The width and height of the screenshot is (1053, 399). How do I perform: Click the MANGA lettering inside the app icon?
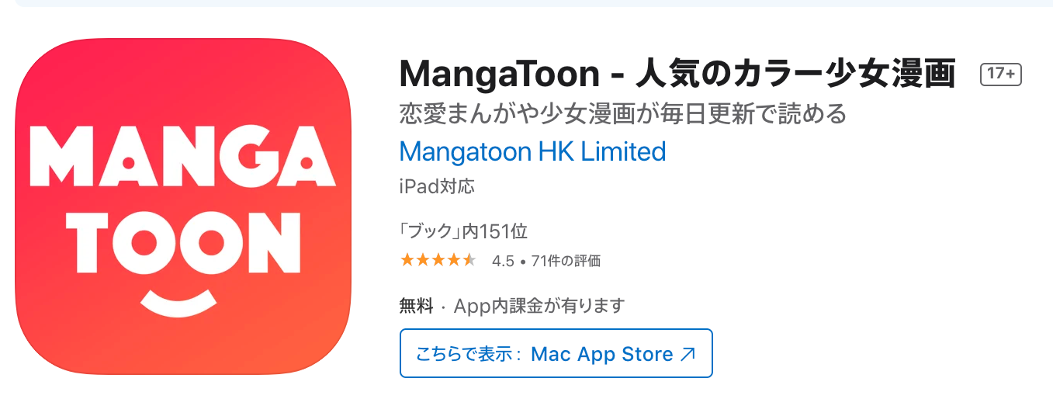tap(183, 161)
